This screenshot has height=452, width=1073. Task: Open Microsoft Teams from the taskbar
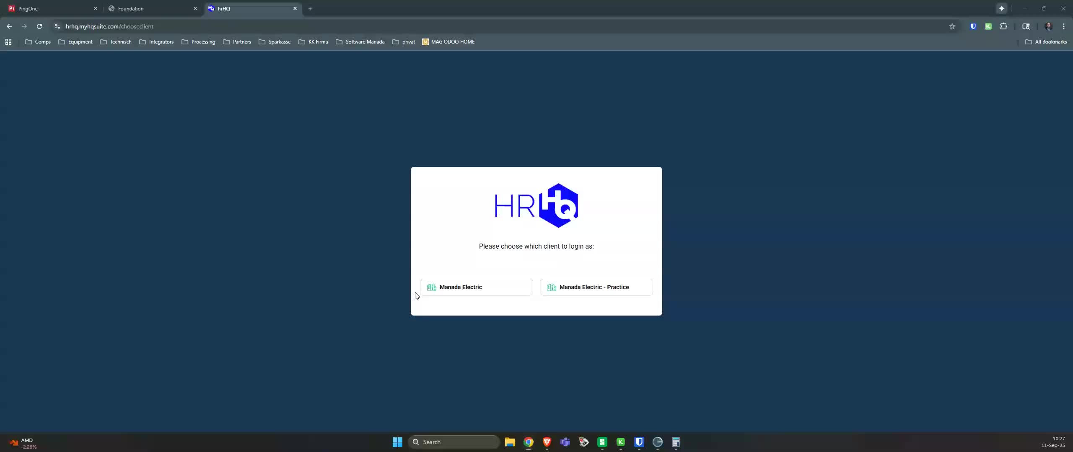(x=565, y=442)
